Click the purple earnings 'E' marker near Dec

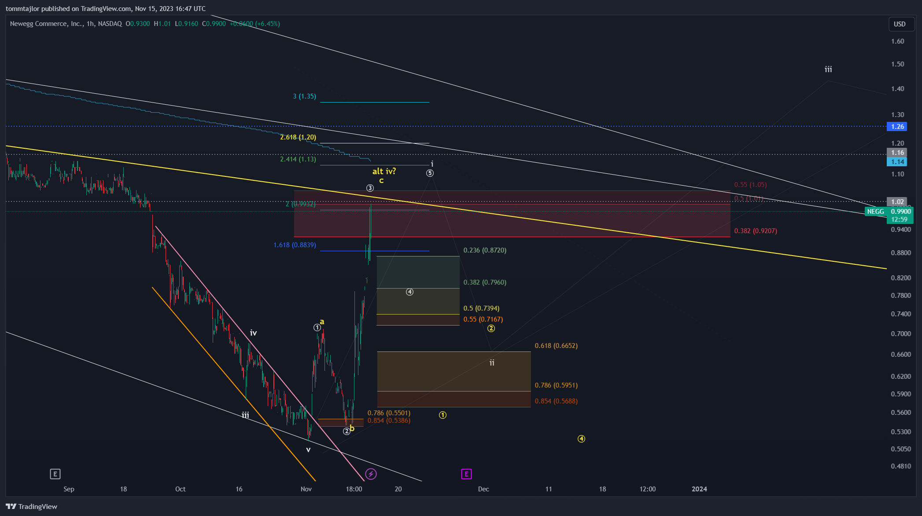point(466,474)
